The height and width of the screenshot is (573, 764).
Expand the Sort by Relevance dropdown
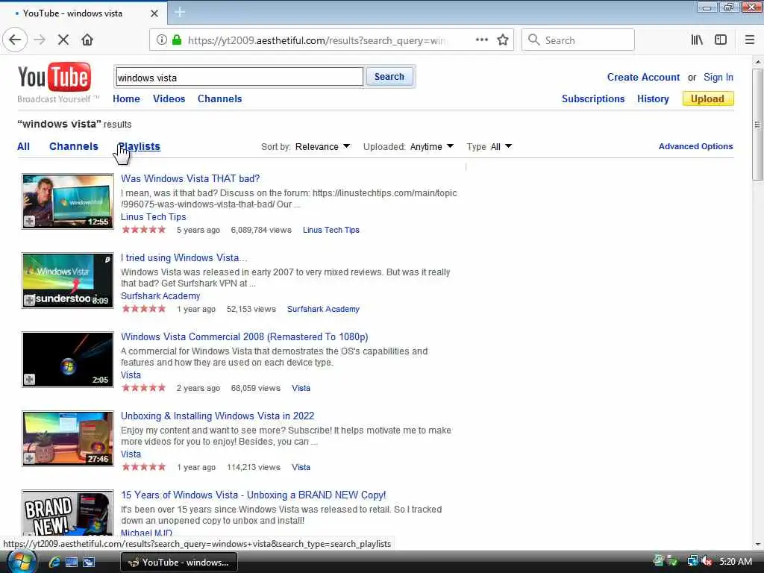click(322, 147)
